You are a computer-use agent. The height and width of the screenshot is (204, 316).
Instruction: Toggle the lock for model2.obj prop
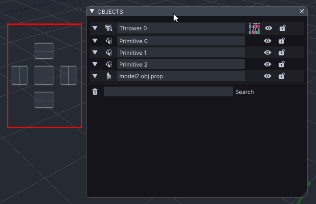click(x=281, y=76)
